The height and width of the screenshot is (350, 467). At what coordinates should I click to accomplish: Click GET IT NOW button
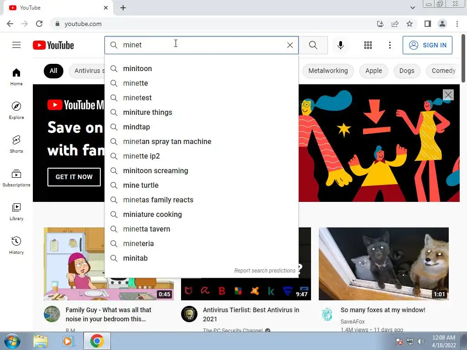[74, 177]
